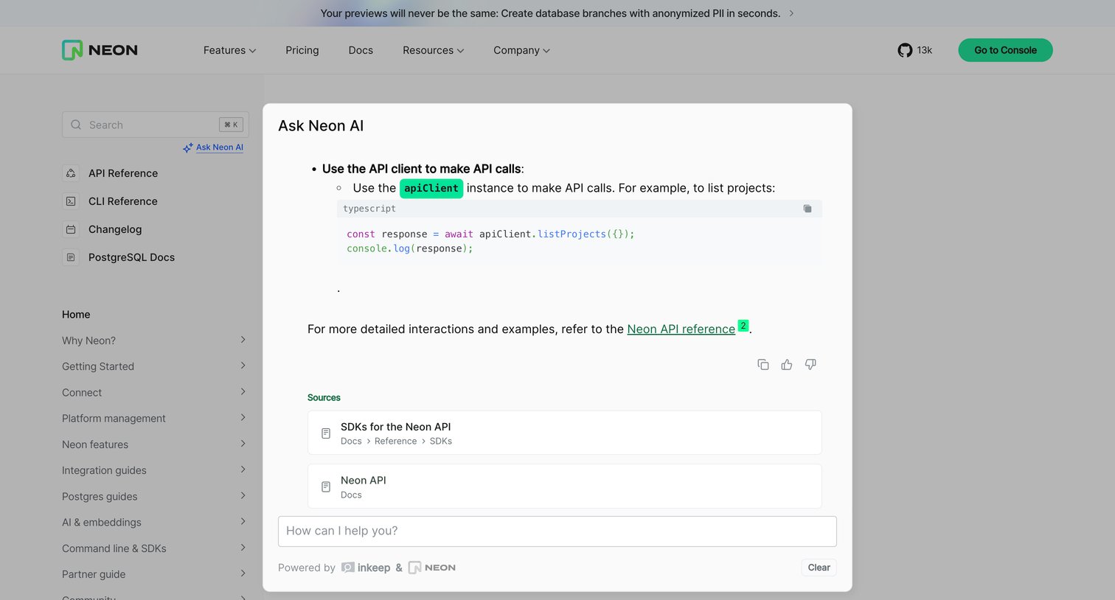Click the Go to Console button
The image size is (1115, 600).
[1005, 50]
